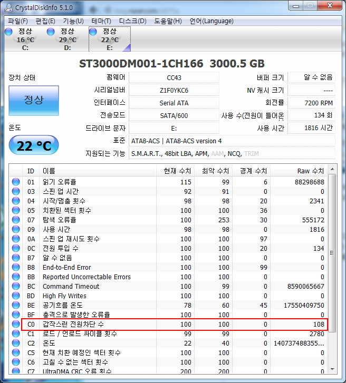
Task: Click the status orb for Command Timeout
Action: 16,286
